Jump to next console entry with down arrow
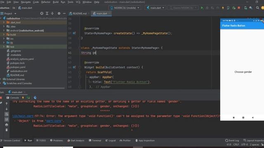264x148 pixels. click(x=7, y=109)
